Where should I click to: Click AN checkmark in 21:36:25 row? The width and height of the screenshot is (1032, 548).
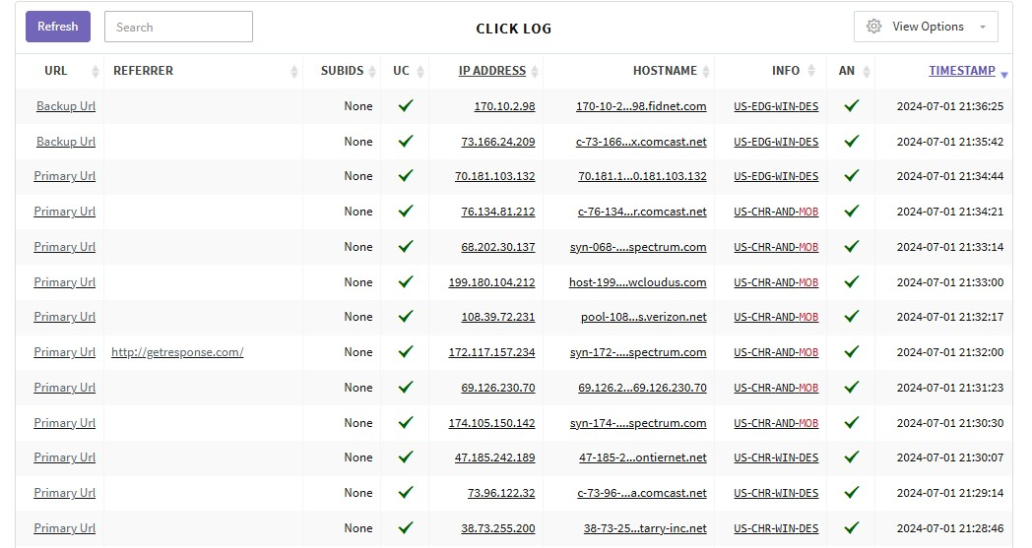click(852, 105)
